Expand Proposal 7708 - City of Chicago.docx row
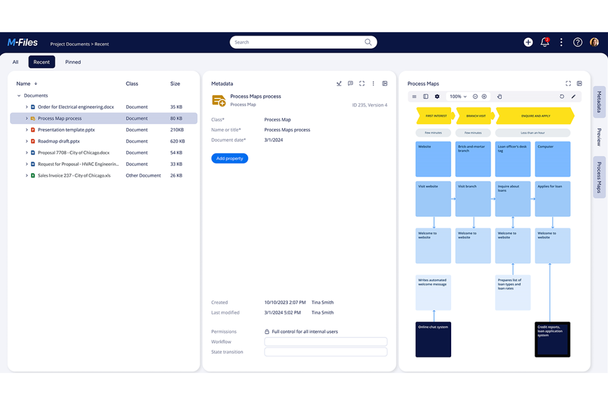608x405 pixels. coord(27,153)
